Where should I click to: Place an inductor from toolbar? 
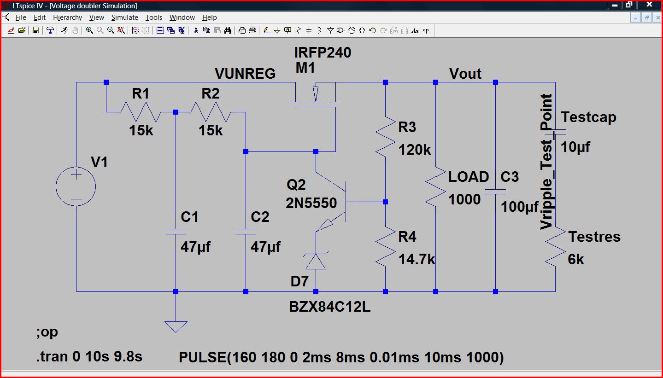click(319, 30)
